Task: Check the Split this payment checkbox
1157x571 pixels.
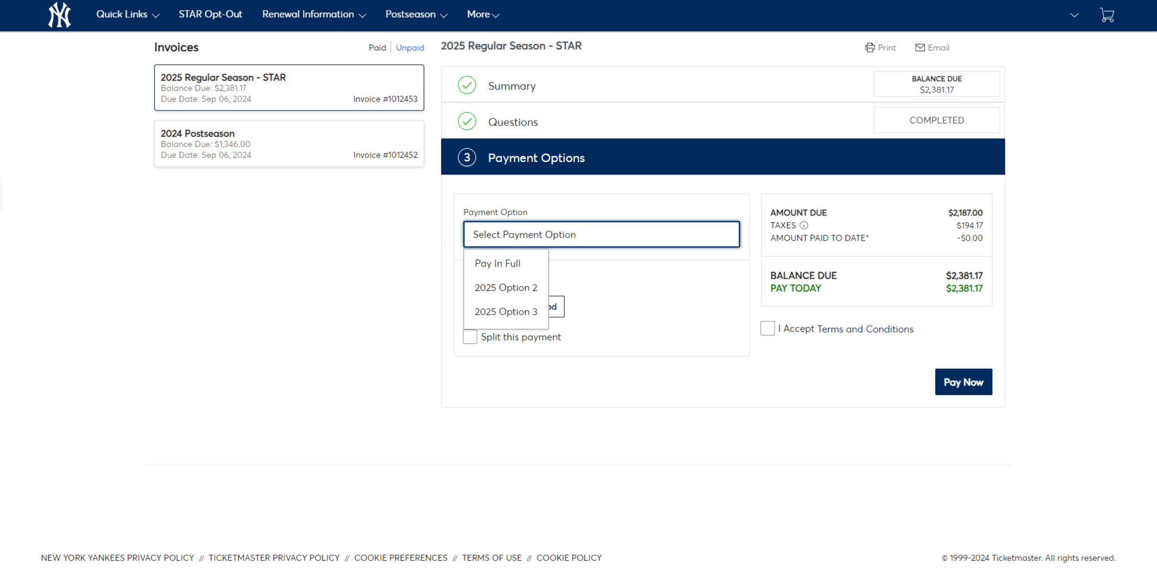Action: click(470, 337)
